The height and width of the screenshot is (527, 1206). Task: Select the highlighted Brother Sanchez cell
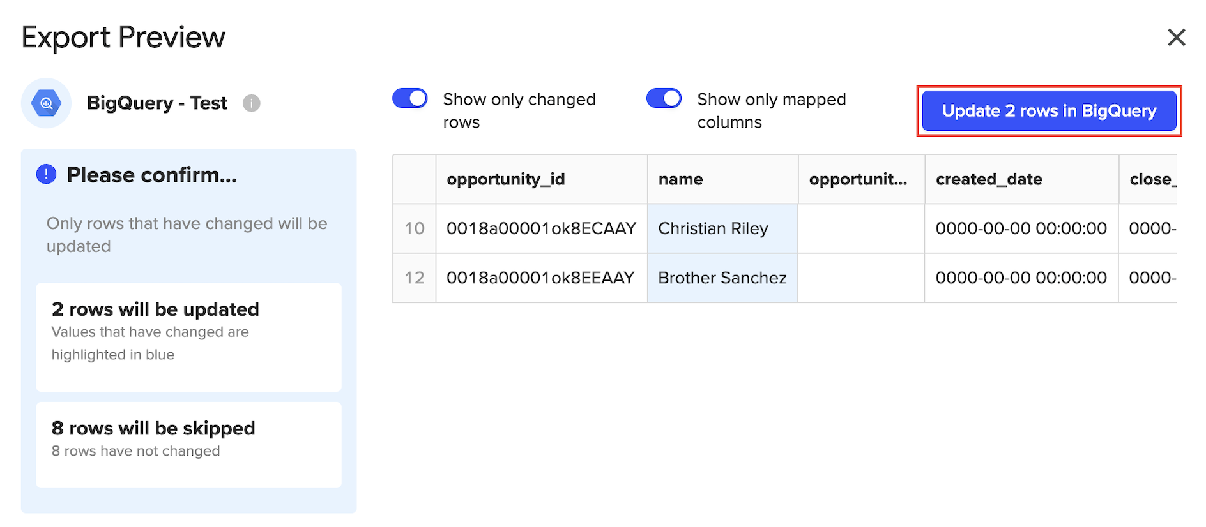pos(722,278)
